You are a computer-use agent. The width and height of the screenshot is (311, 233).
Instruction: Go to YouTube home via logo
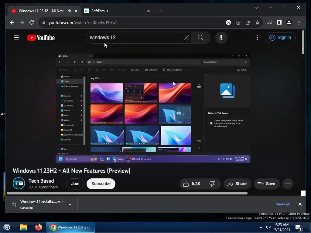pyautogui.click(x=41, y=38)
